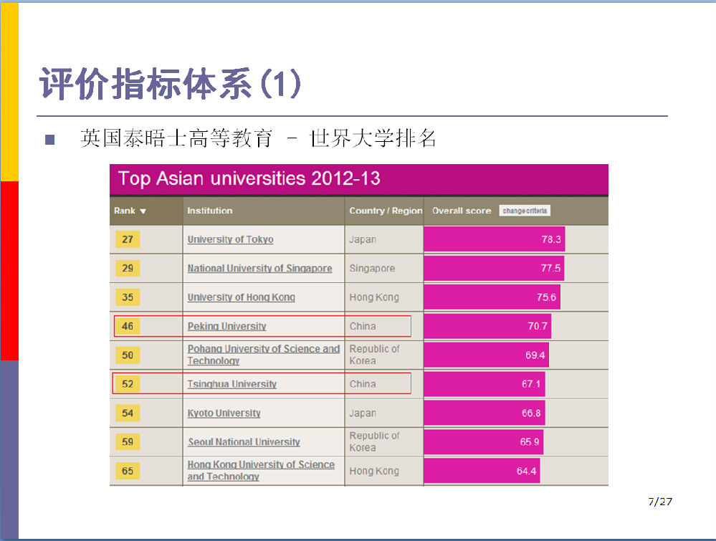Sort table by the Rank arrow
Image resolution: width=716 pixels, height=541 pixels.
143,211
